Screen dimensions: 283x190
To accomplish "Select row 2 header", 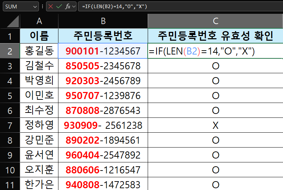I will click(10, 51).
